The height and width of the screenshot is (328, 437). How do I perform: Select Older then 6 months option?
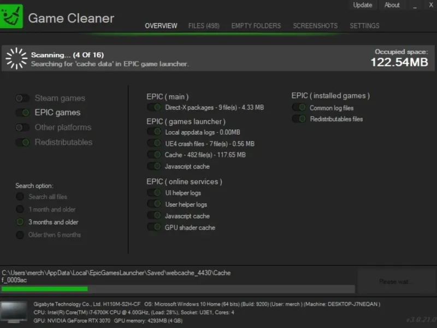tap(20, 235)
